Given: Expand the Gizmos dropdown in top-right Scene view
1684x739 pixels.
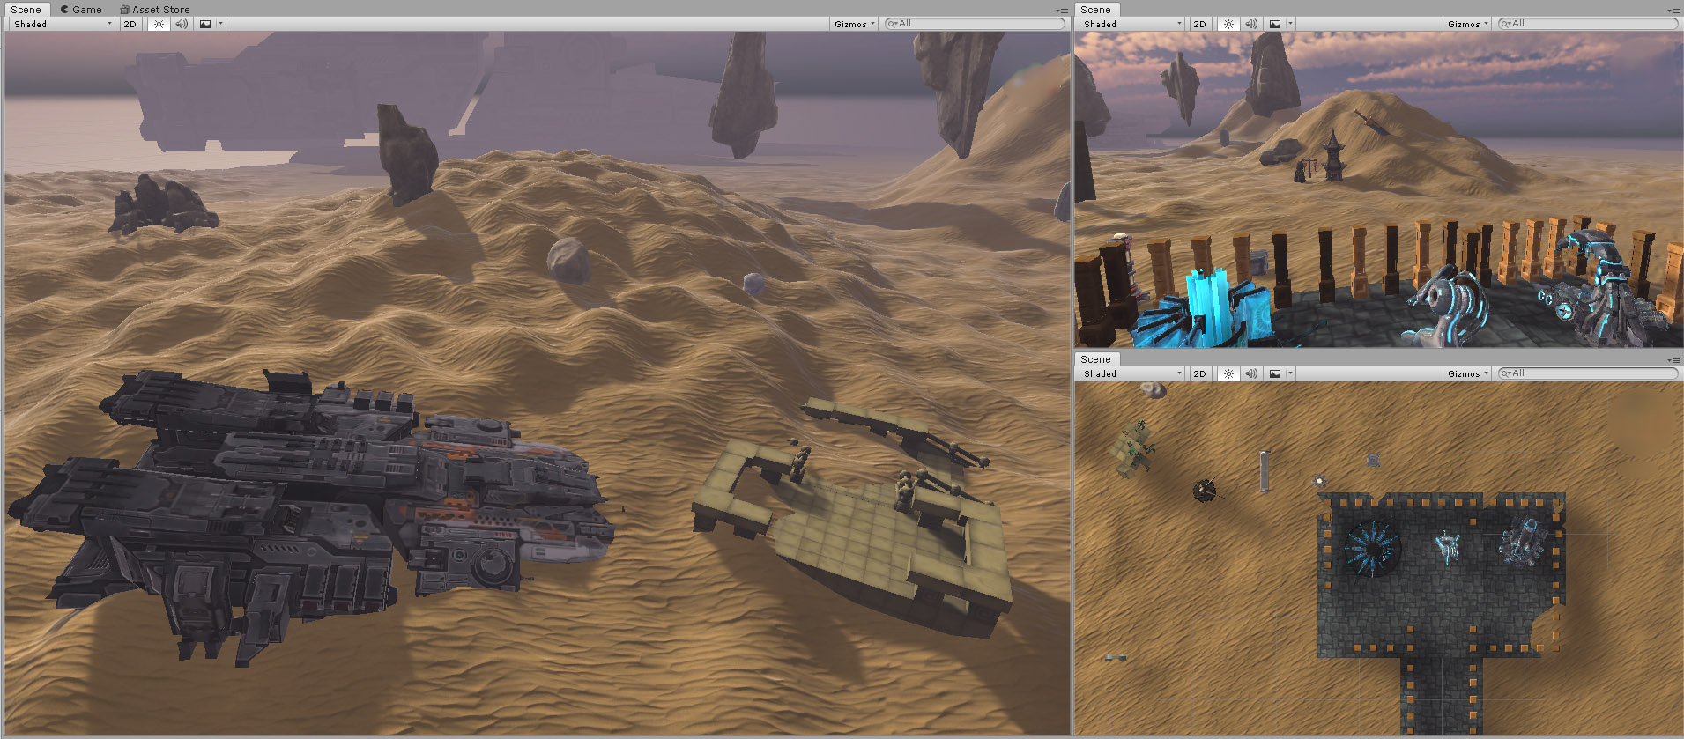Looking at the screenshot, I should (x=1467, y=24).
